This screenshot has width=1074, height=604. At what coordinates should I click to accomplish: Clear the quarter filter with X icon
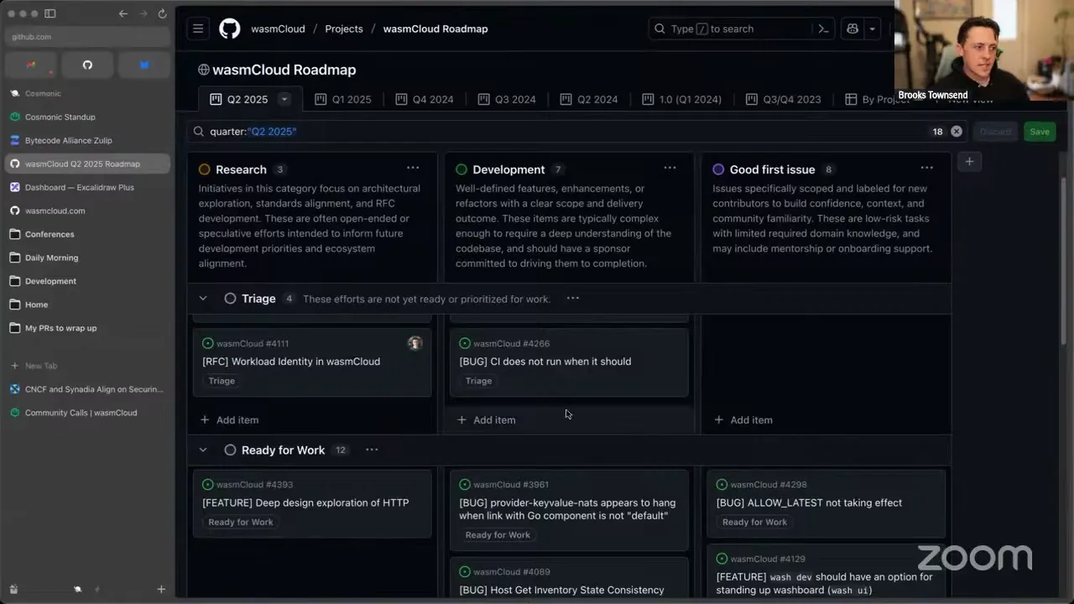tap(957, 132)
